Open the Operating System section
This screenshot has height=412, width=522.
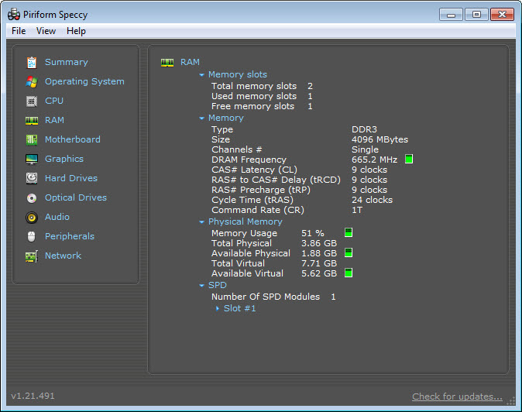click(84, 81)
